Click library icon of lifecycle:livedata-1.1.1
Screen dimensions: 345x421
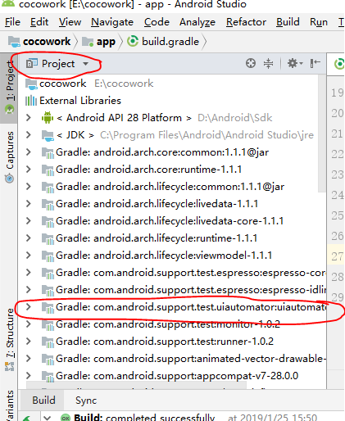click(48, 205)
